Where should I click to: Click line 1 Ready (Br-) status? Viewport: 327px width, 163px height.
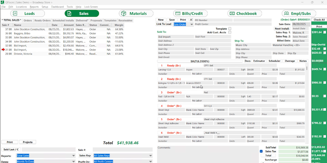174,66
